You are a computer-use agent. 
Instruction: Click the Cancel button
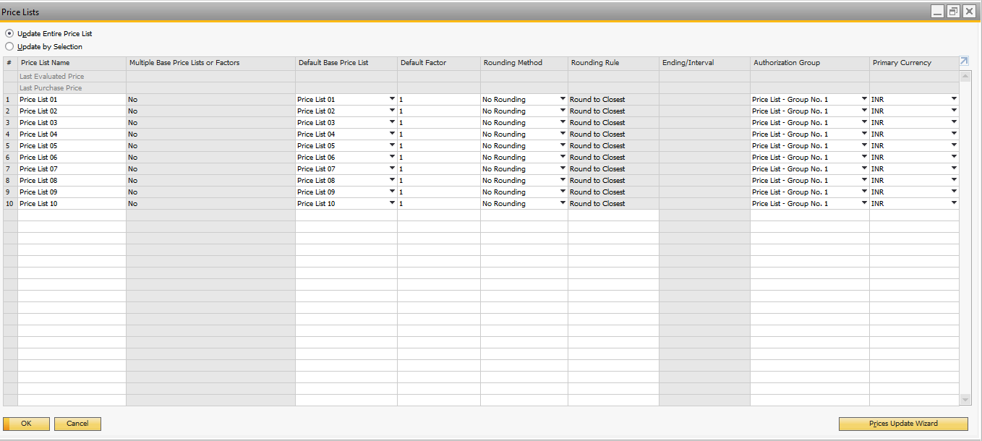[77, 424]
